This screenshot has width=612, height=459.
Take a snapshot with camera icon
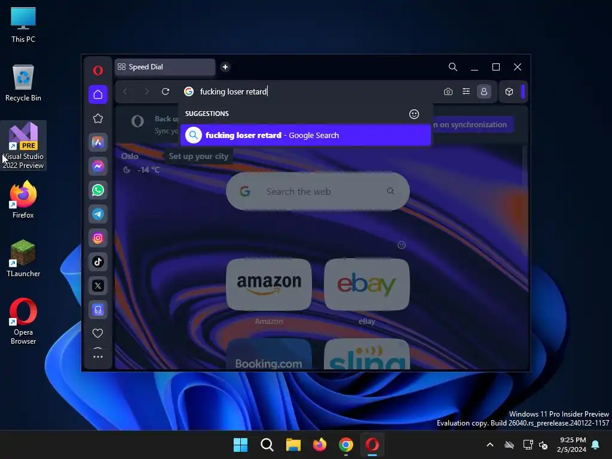click(448, 91)
